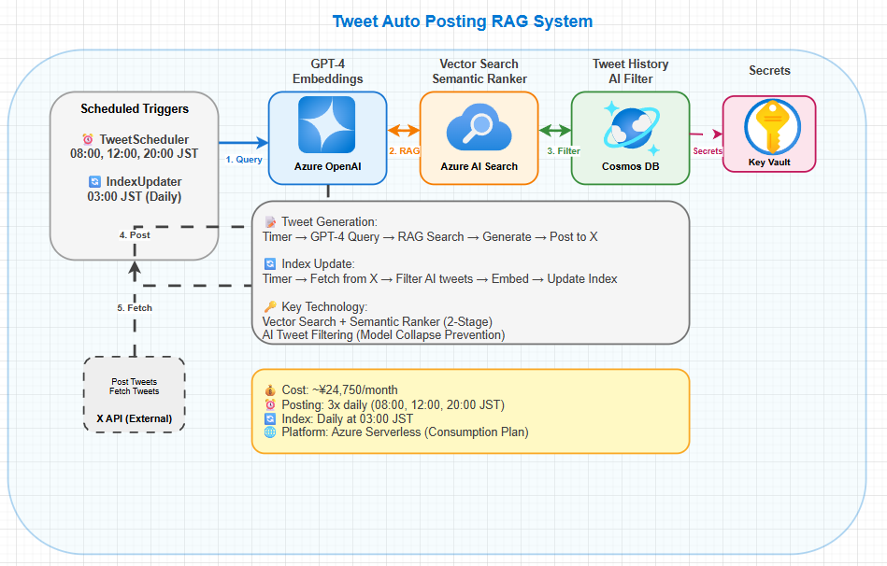Select the 'Azure AI Search' node label

click(x=479, y=167)
